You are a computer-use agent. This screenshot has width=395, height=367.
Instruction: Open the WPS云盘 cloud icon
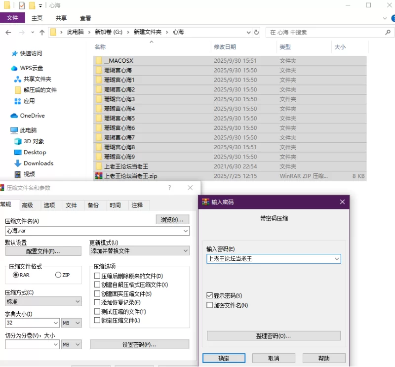click(x=14, y=68)
